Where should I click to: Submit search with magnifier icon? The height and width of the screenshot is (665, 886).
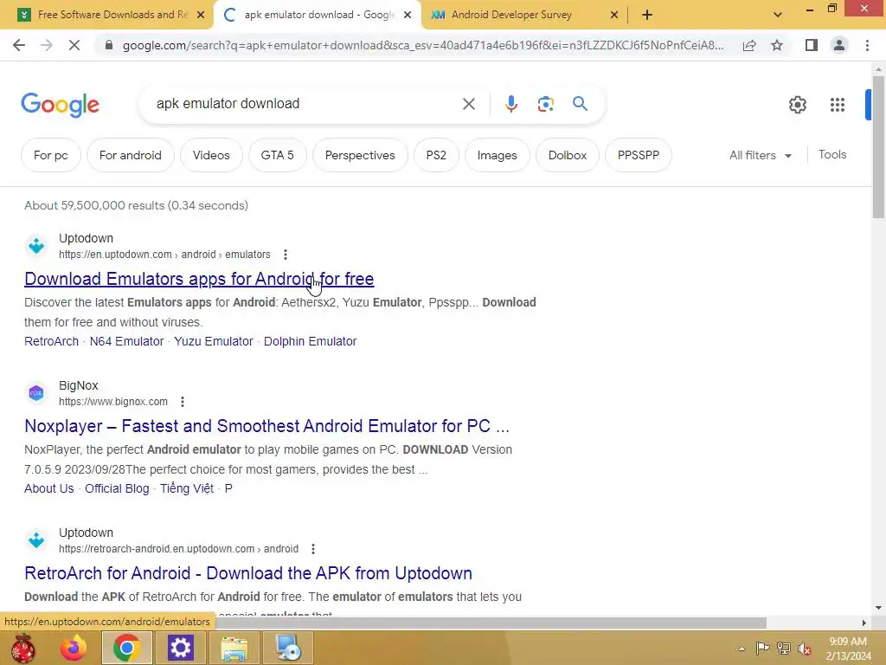click(580, 104)
